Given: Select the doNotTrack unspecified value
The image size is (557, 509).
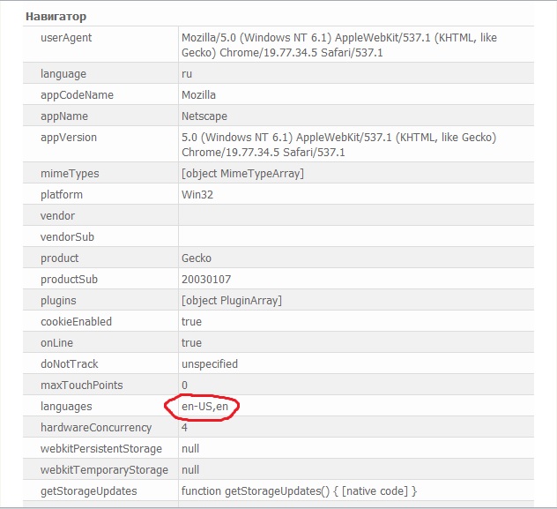Looking at the screenshot, I should click(x=210, y=364).
